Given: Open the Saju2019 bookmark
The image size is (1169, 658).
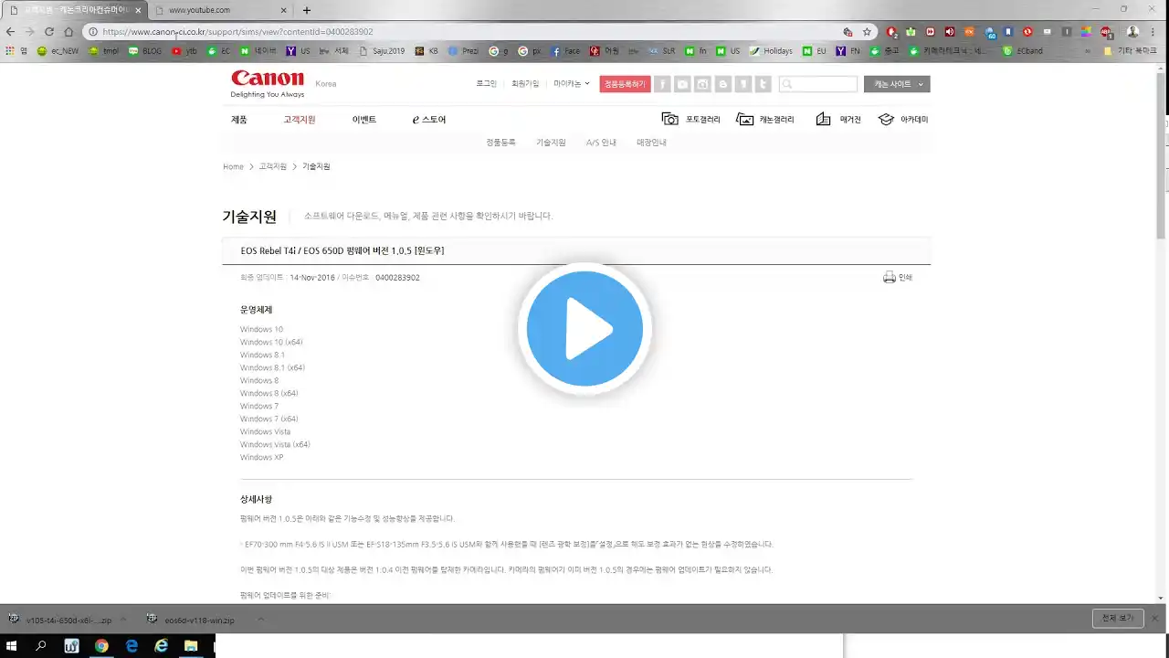Looking at the screenshot, I should (382, 51).
